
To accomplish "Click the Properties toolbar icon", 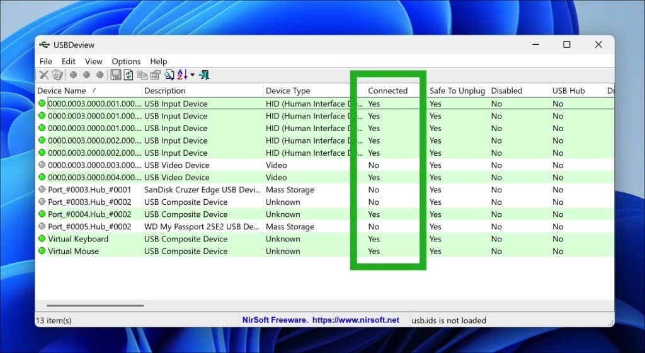I will coord(156,75).
